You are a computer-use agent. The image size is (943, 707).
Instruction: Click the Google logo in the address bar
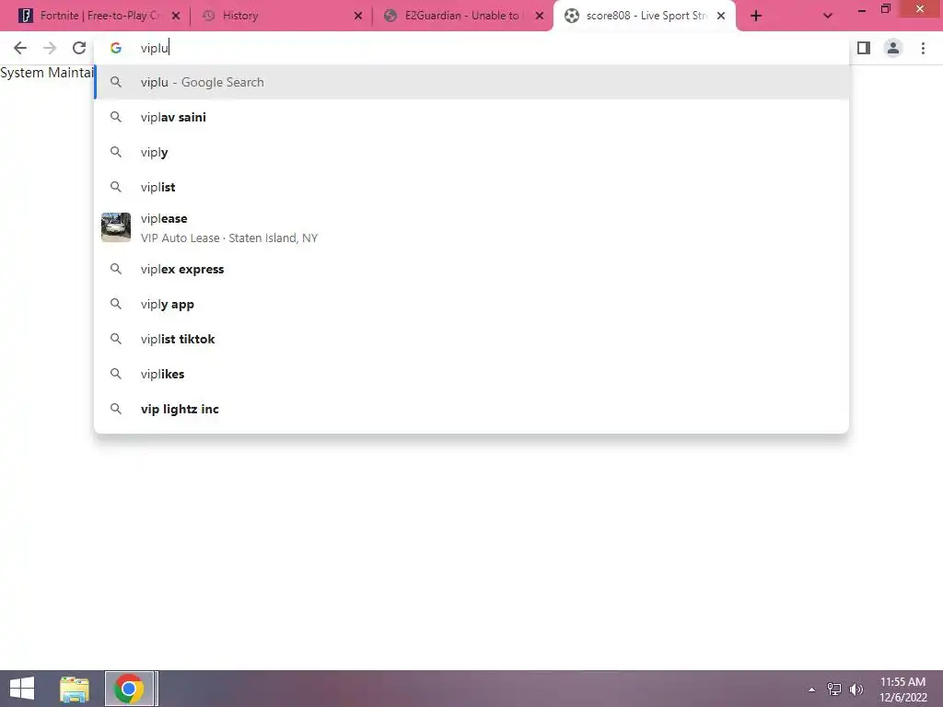point(115,48)
